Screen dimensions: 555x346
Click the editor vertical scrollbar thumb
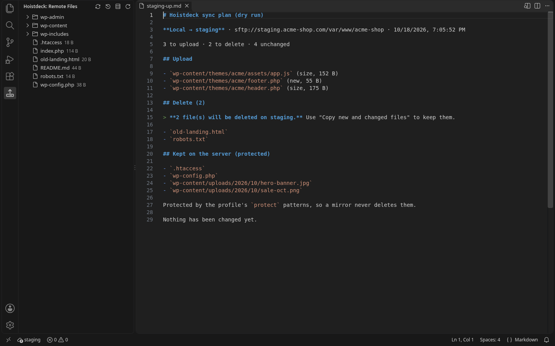[550, 110]
